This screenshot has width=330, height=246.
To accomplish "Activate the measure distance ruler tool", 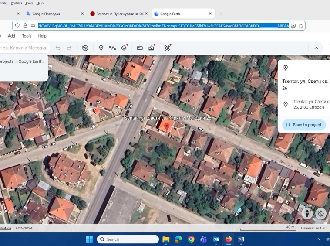I will tap(140, 48).
